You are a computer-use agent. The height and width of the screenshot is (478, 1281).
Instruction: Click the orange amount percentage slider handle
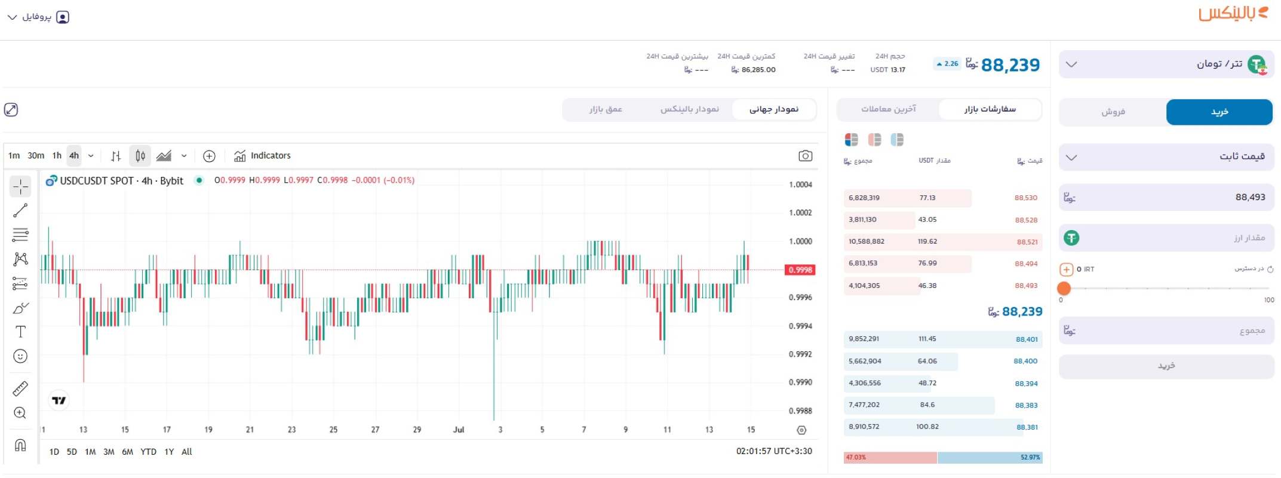1064,289
